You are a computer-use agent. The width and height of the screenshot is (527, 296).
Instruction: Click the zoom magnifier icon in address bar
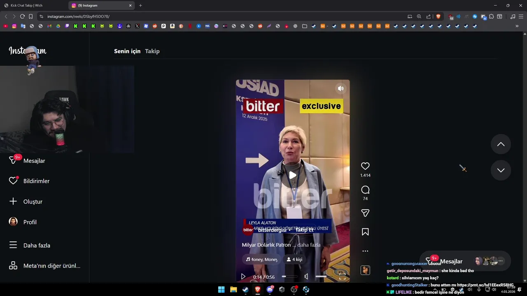click(419, 16)
